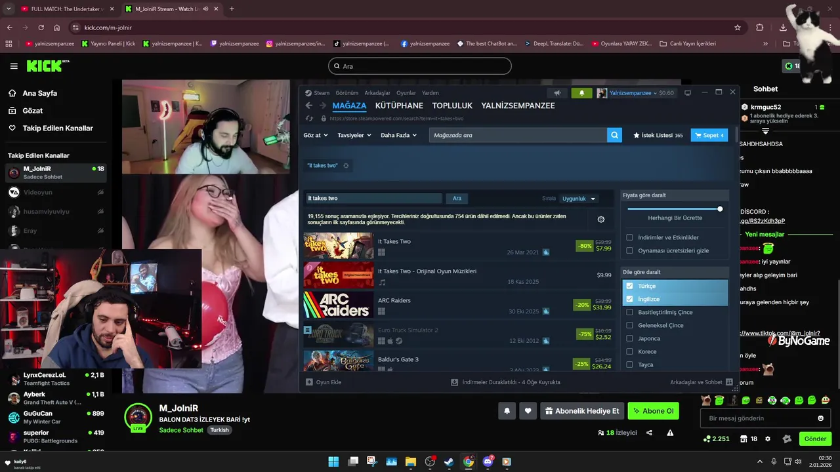The width and height of the screenshot is (840, 472).
Task: Check Geleneksel Çince language filter
Action: click(629, 325)
